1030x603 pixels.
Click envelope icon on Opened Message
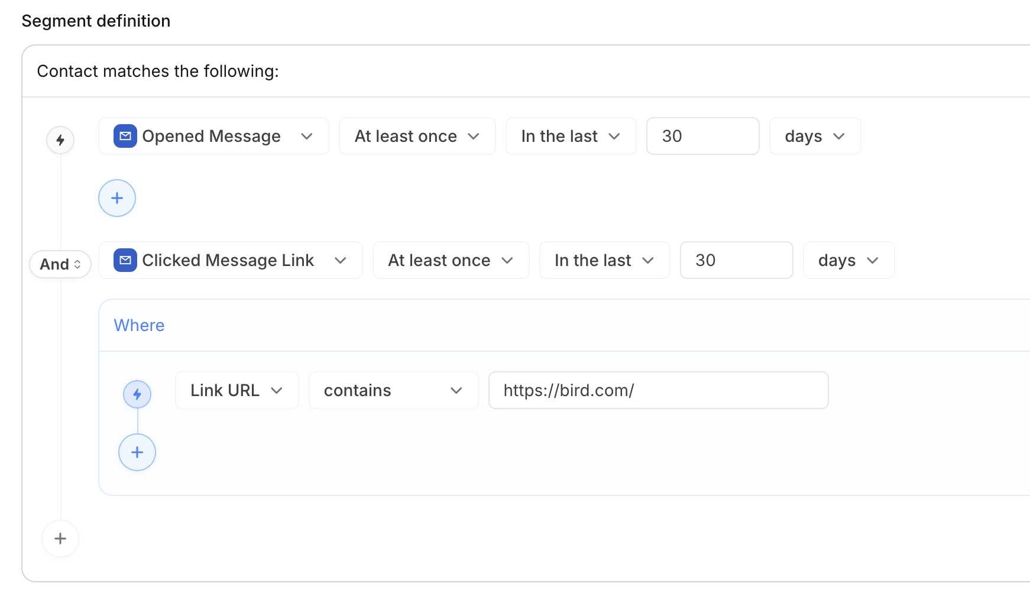pos(125,136)
